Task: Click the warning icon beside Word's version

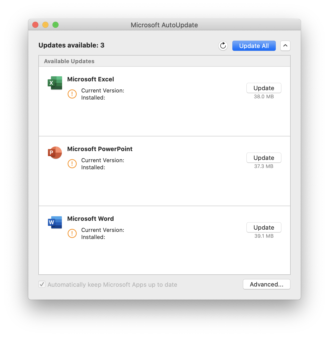Action: tap(72, 233)
